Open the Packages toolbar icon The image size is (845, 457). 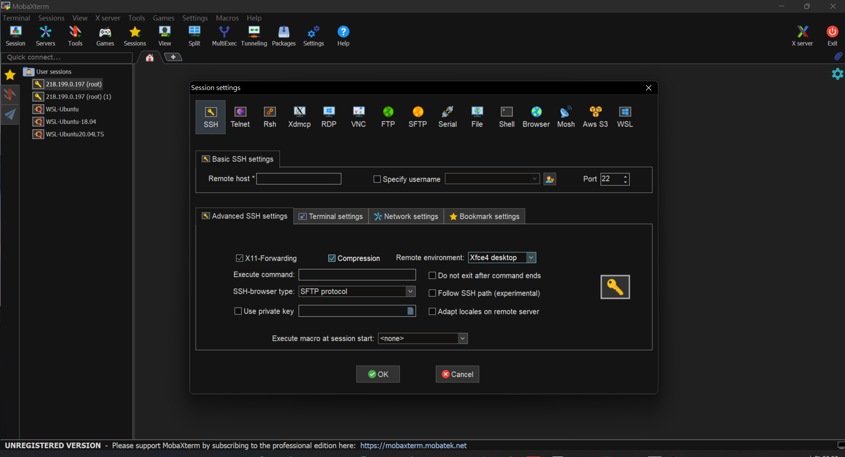coord(284,36)
